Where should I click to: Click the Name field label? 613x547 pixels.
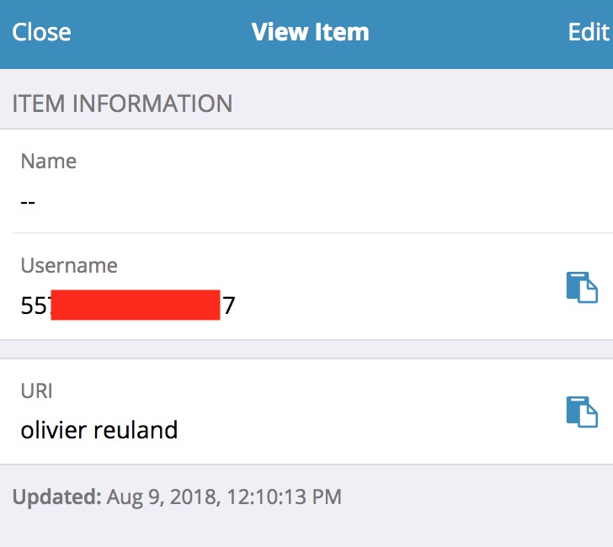(49, 161)
